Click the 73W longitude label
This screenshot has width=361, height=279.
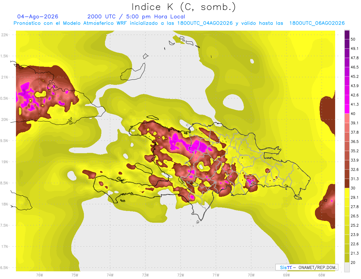145,275
